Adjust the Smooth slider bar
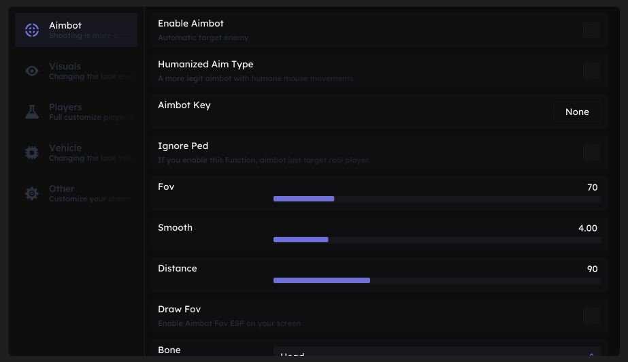 click(x=437, y=240)
